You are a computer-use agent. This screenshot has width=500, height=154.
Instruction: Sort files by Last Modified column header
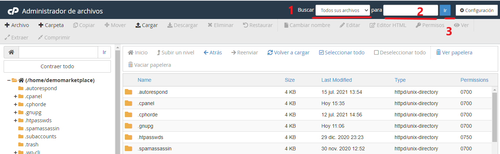(x=336, y=80)
